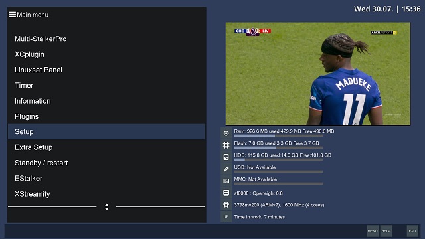Click the Flash memory chip icon
The height and width of the screenshot is (239, 425).
pos(226,145)
